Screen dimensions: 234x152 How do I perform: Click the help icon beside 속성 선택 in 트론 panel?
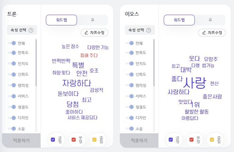click(x=31, y=30)
